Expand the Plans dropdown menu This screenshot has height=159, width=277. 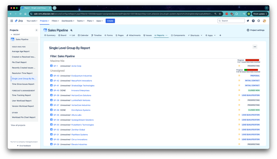(90, 21)
